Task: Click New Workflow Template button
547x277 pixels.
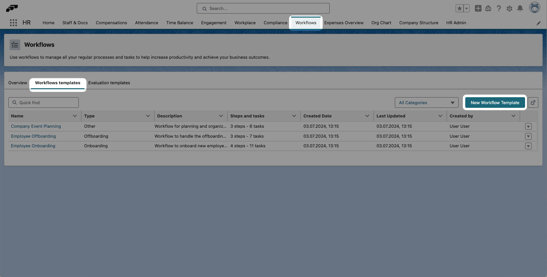Action: point(495,103)
